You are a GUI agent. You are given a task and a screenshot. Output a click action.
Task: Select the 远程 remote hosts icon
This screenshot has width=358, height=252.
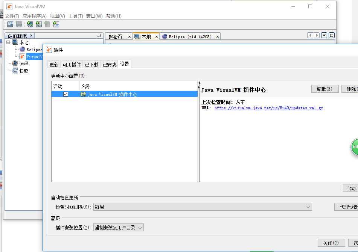(x=15, y=63)
